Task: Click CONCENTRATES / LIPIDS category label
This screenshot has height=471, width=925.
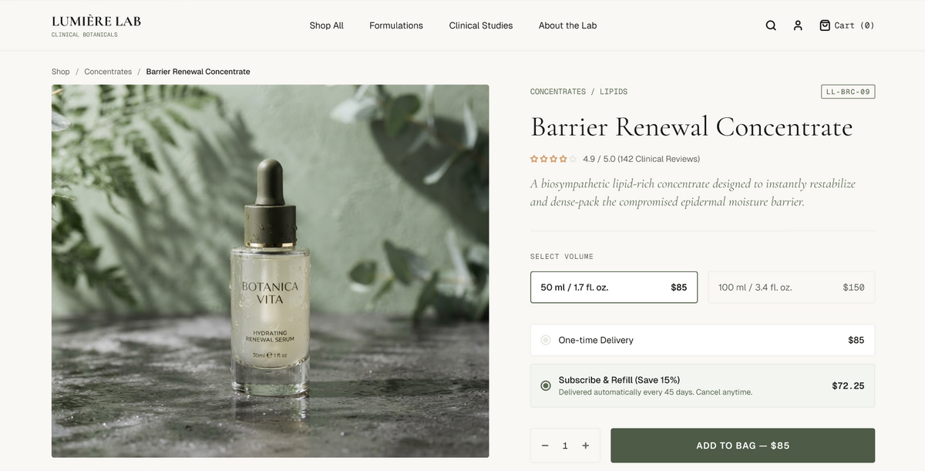Action: 579,92
